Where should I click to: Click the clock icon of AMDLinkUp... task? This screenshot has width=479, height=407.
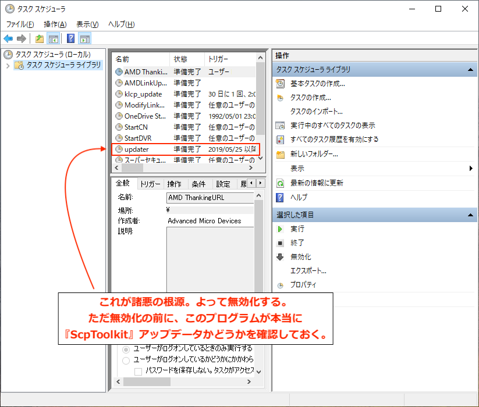point(119,83)
